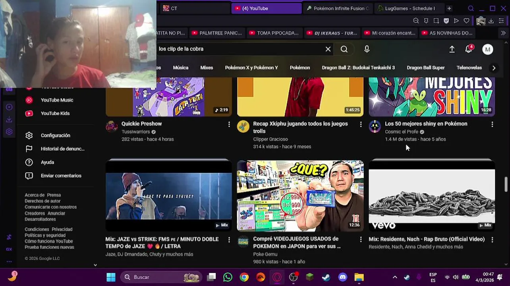510x286 pixels.
Task: Open YouTube notifications bell
Action: click(469, 49)
